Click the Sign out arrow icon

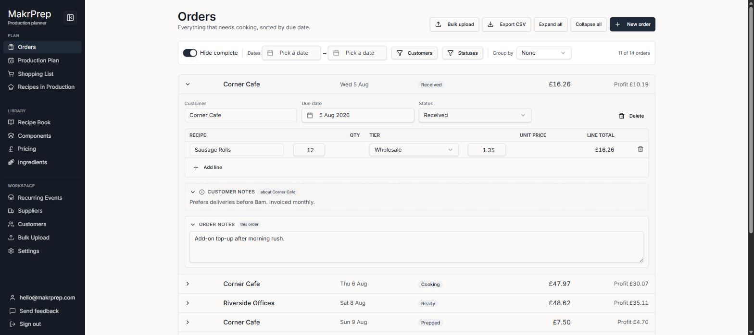coord(13,324)
